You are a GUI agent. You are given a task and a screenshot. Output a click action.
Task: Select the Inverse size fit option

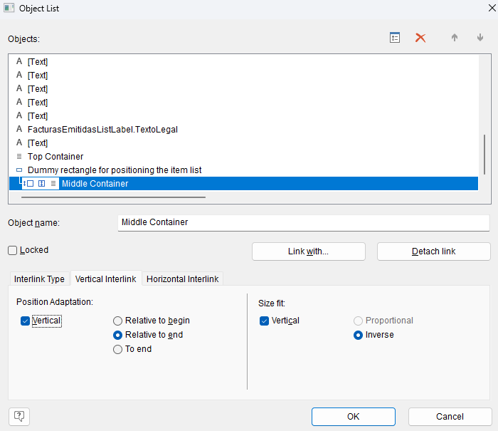pyautogui.click(x=359, y=335)
